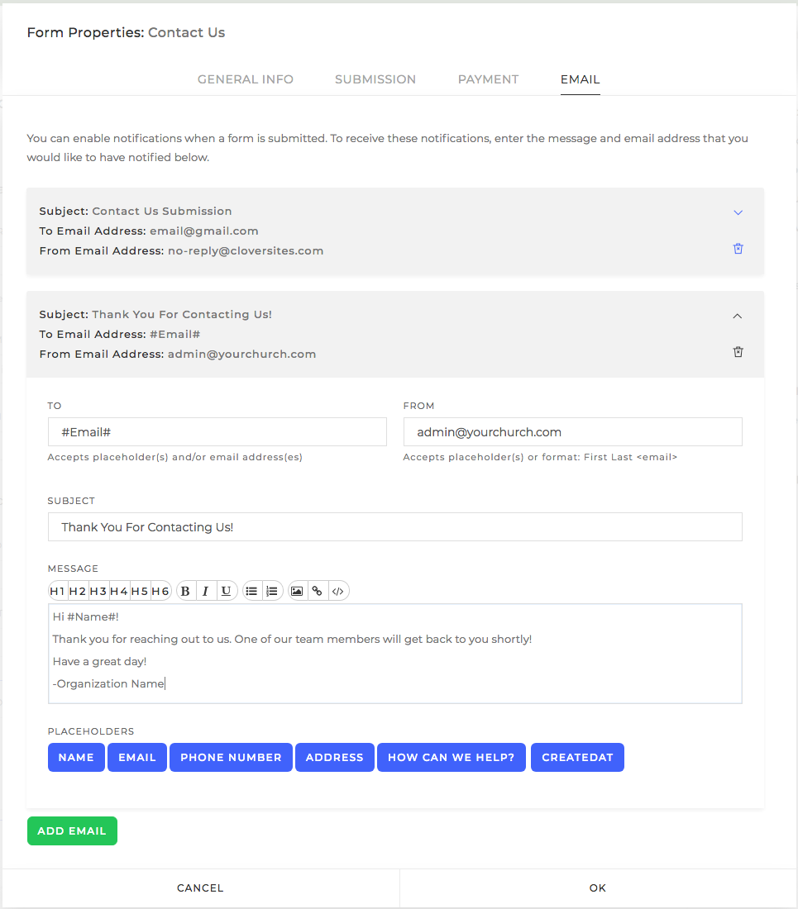Apply bold formatting to the message

185,590
